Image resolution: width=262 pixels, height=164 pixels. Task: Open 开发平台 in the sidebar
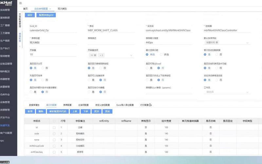tap(5, 118)
